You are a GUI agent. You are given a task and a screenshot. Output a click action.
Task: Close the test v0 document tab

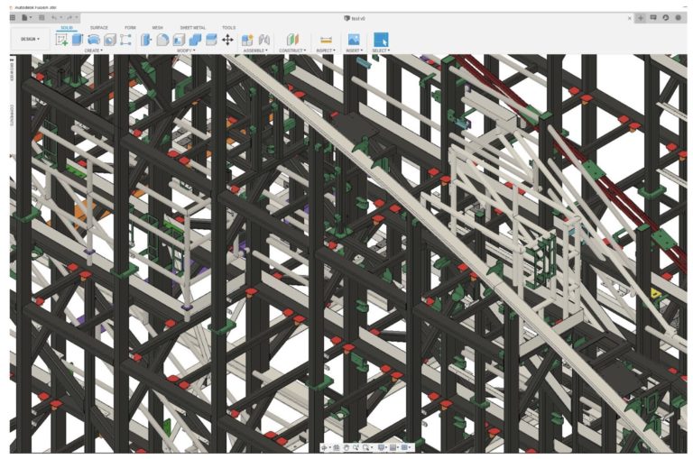click(629, 17)
